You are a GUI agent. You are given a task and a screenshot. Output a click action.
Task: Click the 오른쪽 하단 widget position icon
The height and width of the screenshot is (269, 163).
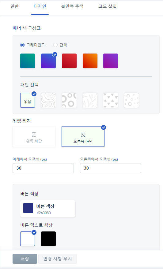pyautogui.click(x=83, y=135)
